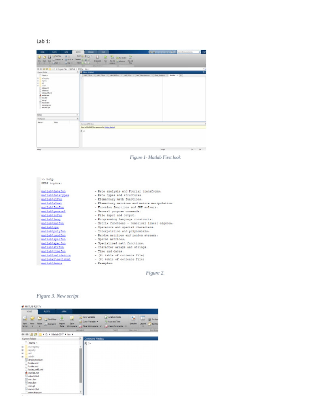Select PUBLISH tab in Figure 1 MATLAB window
The width and height of the screenshot is (311, 415).
point(91,52)
